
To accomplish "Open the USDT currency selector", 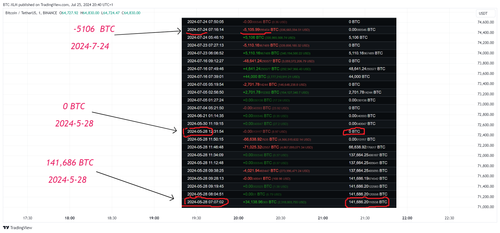I will click(485, 13).
